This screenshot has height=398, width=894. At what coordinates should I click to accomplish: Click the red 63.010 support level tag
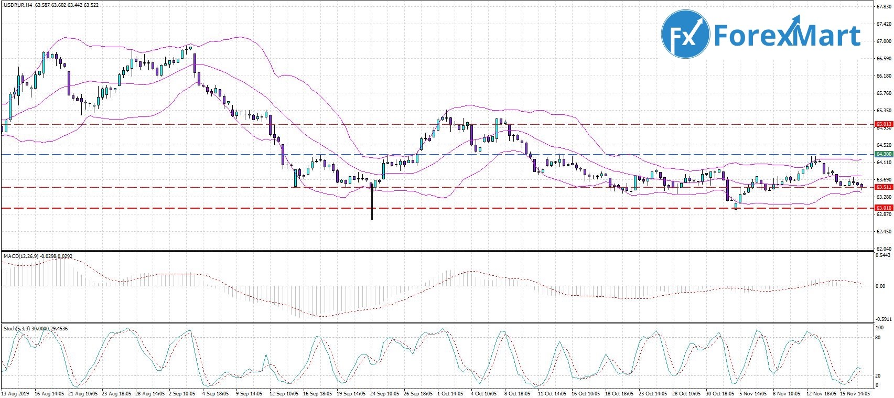click(884, 208)
